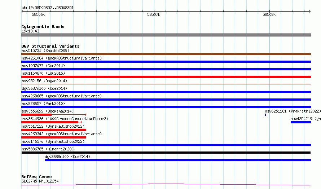The width and height of the screenshot is (321, 189).
Task: Select nsv4261084 gnomAD variant label
Action: [62, 58]
